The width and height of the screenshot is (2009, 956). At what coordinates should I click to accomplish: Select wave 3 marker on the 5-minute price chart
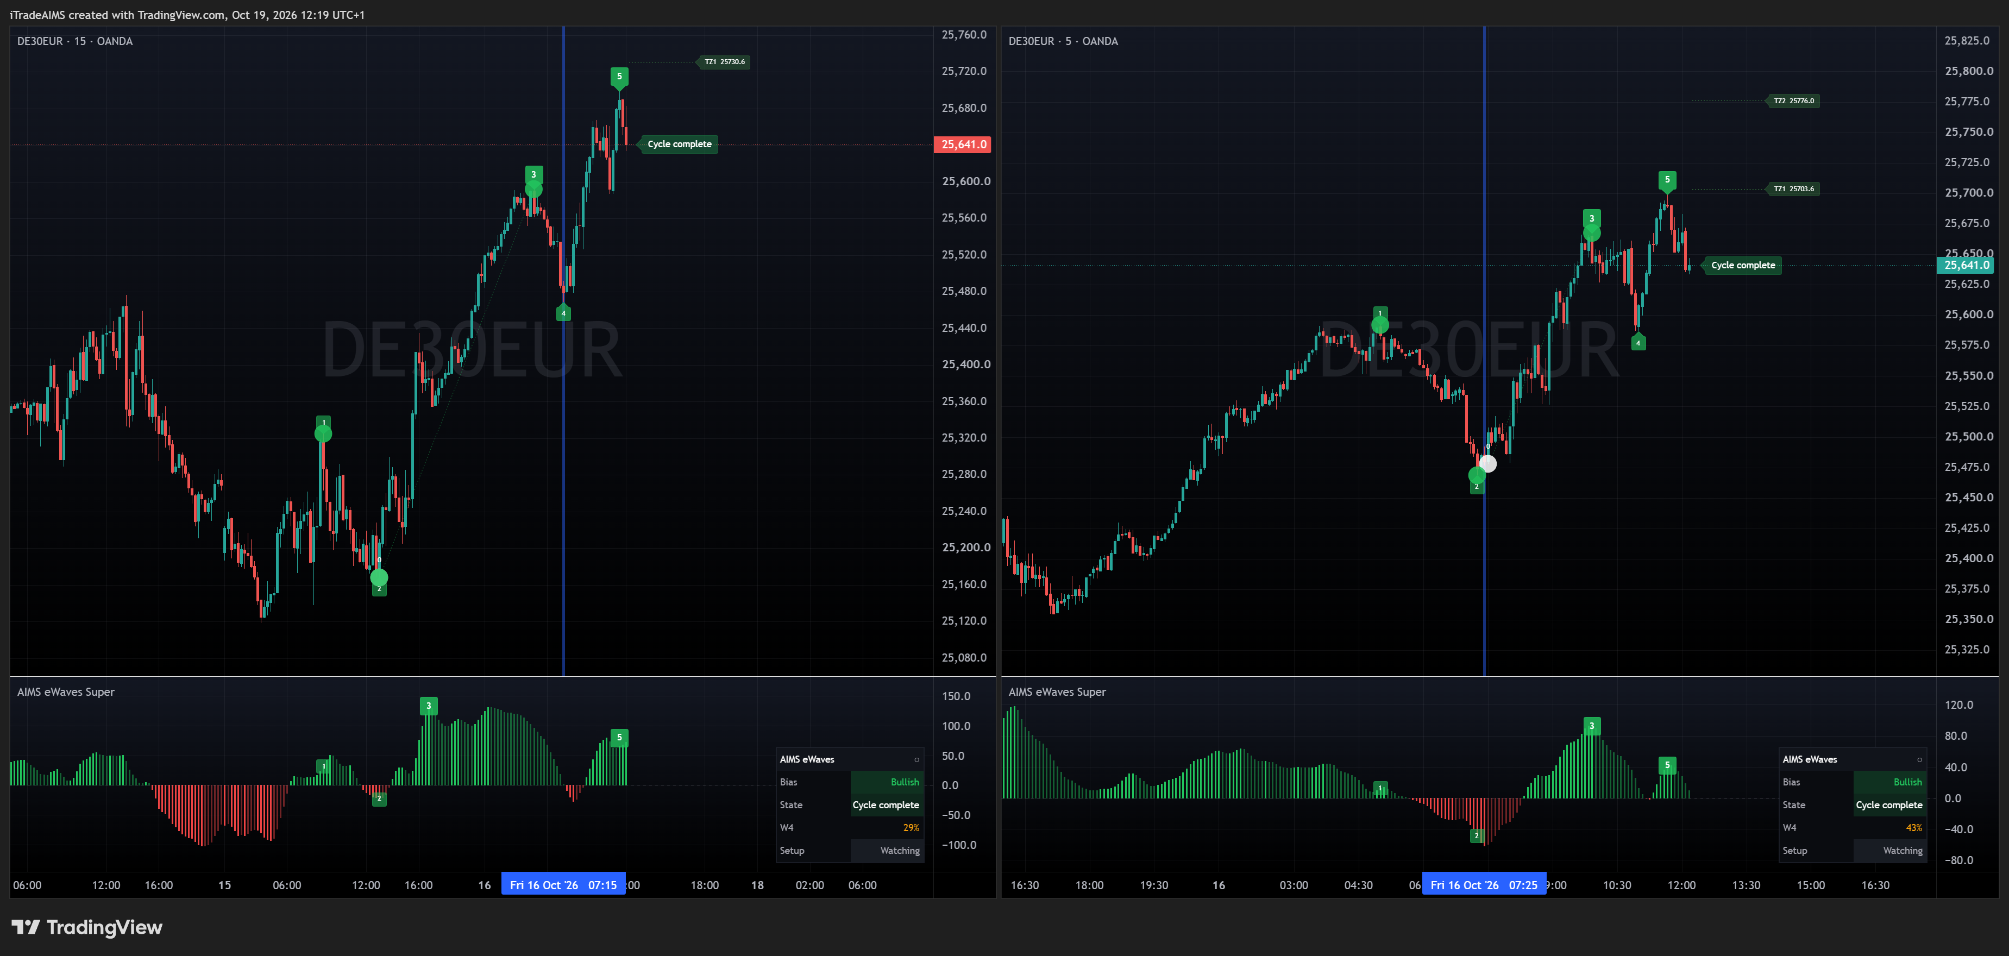1592,218
